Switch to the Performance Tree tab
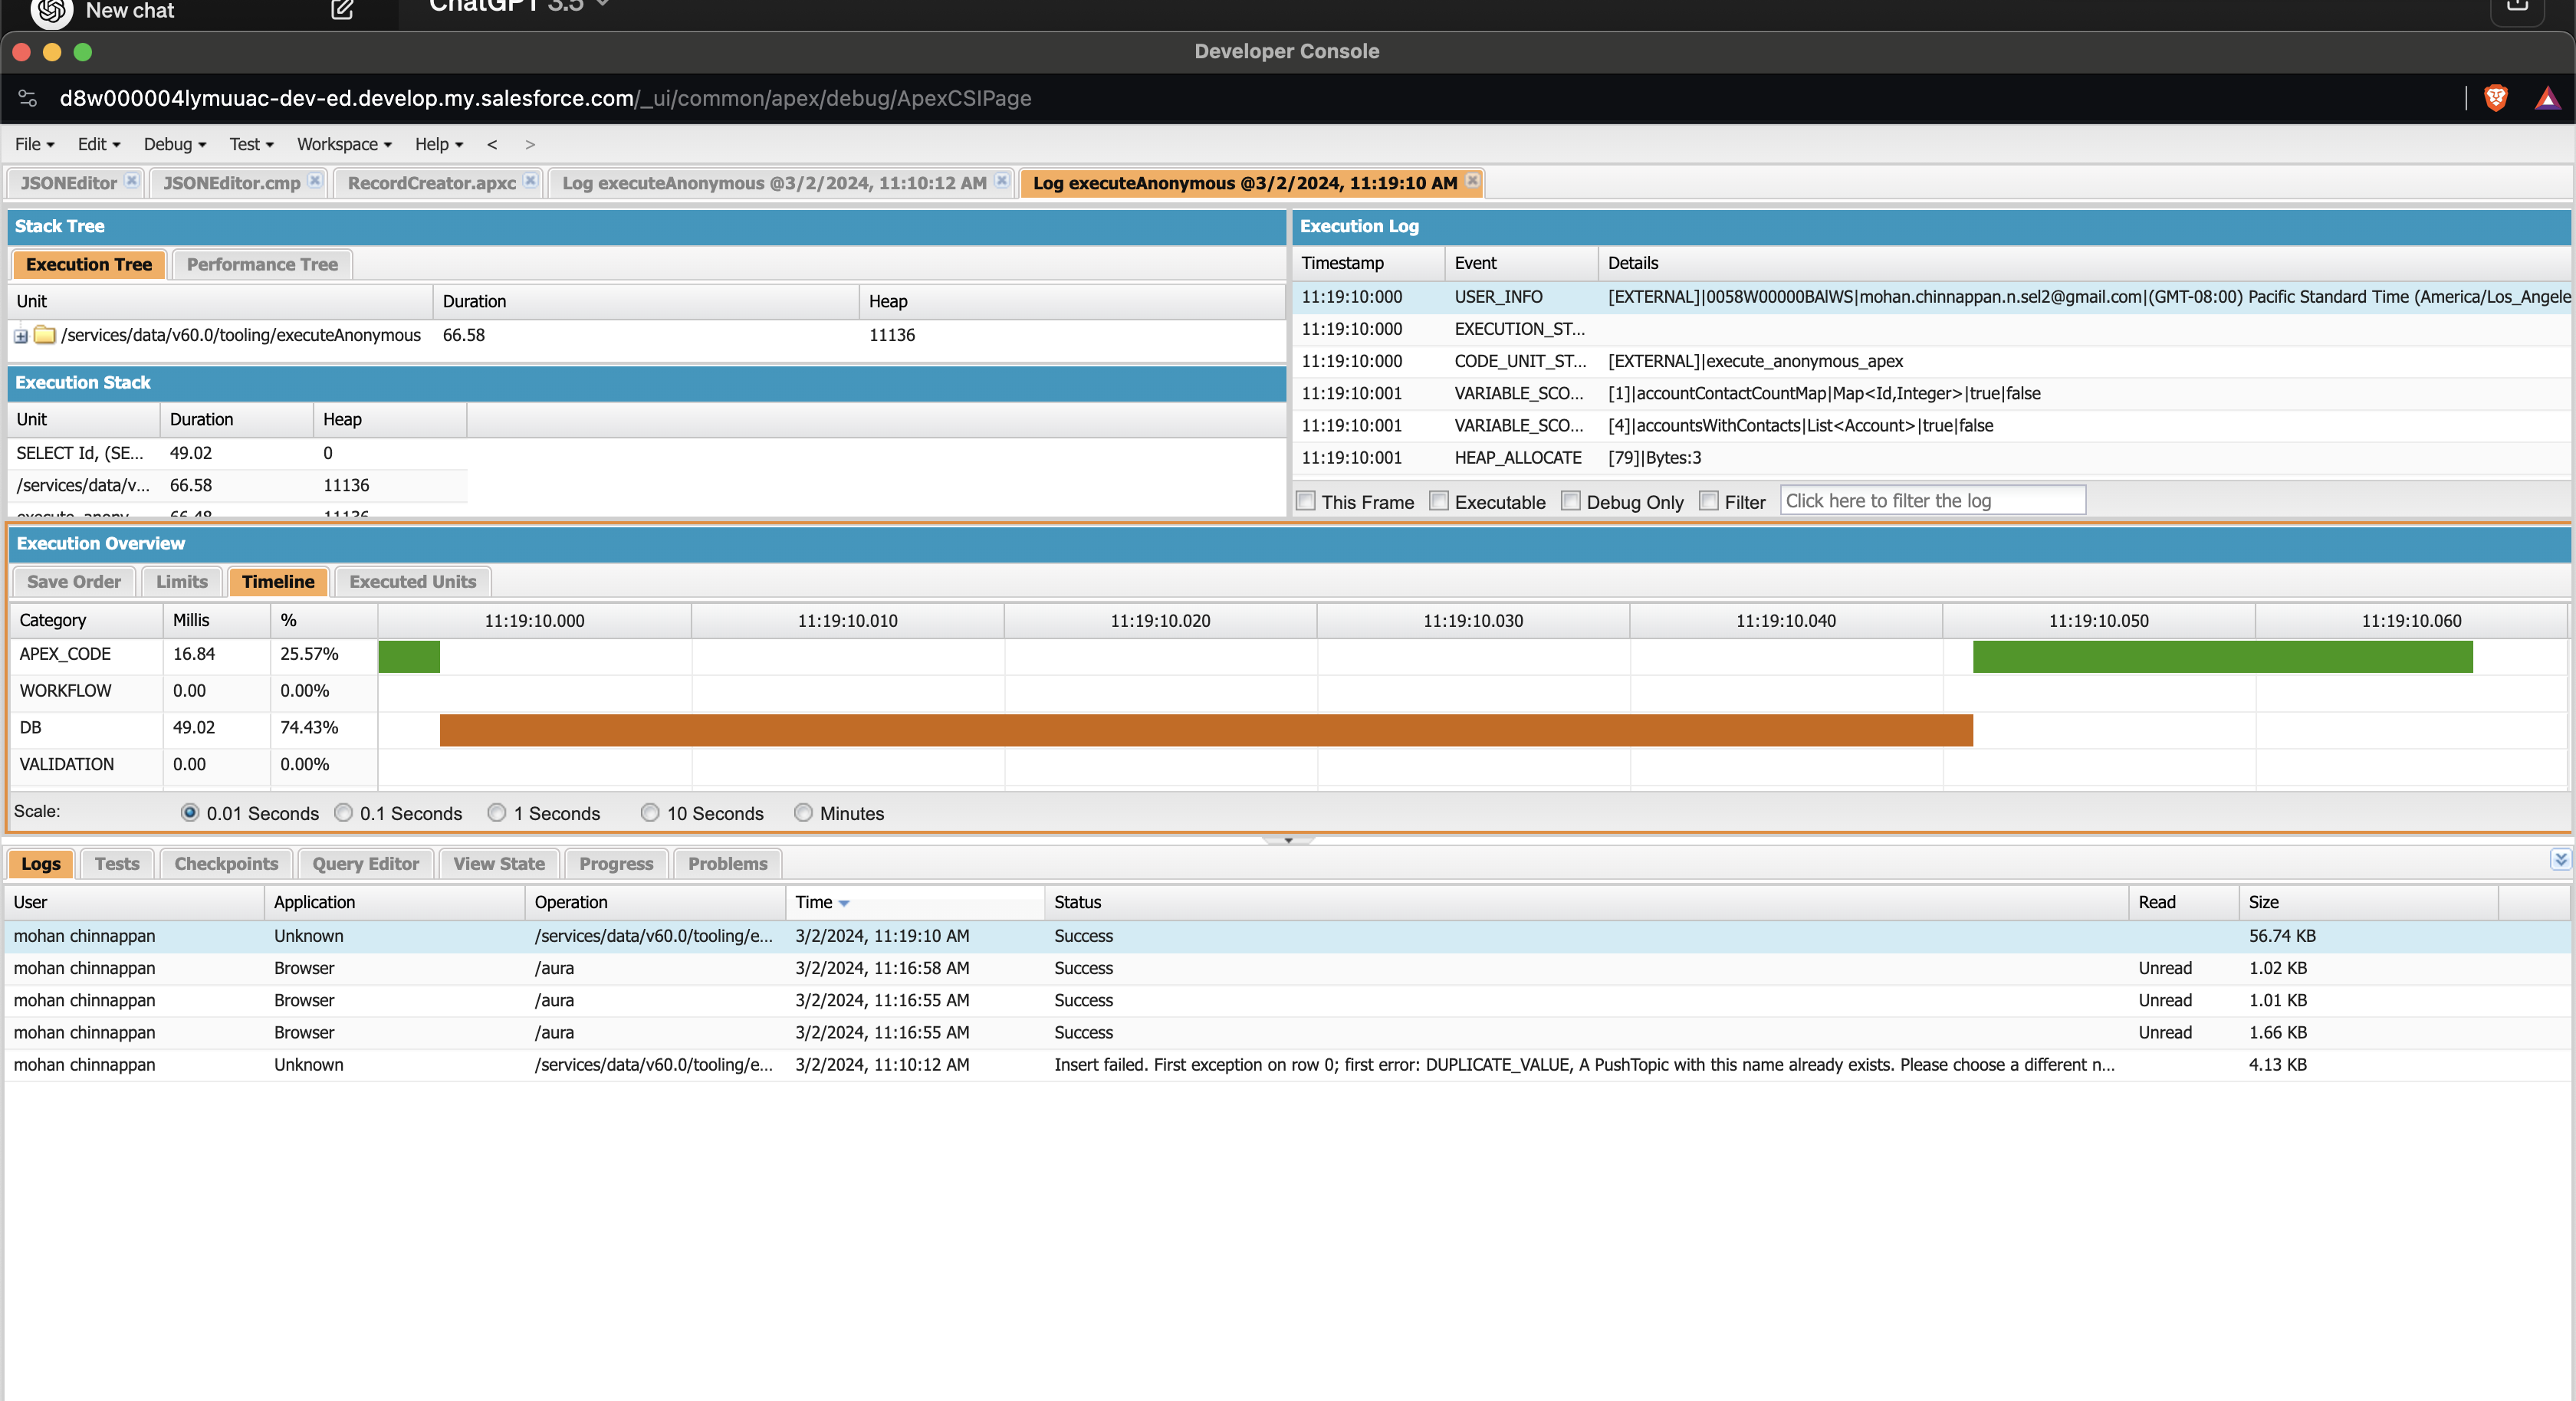The width and height of the screenshot is (2576, 1401). pyautogui.click(x=262, y=265)
